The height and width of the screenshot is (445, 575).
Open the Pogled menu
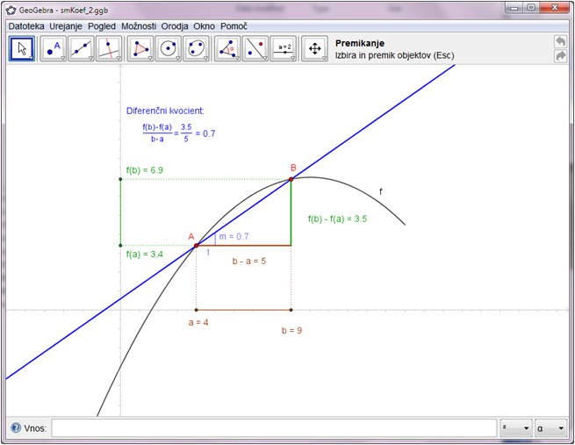point(102,26)
